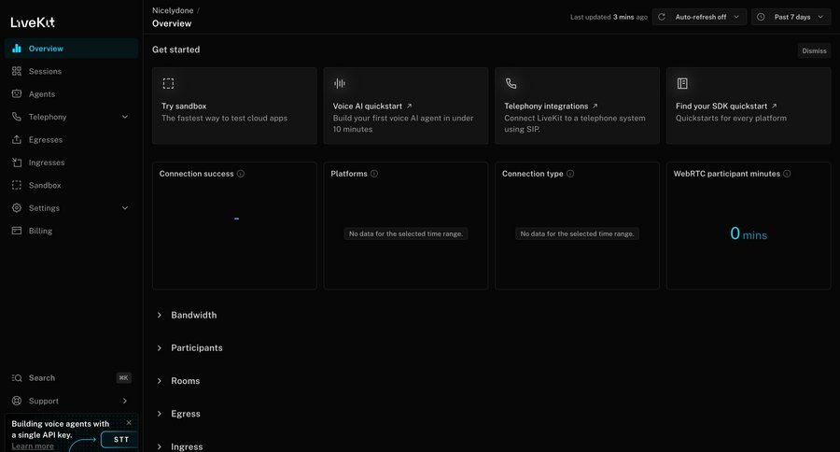Click the clock icon beside Past 7 days
Image resolution: width=840 pixels, height=452 pixels.
click(761, 17)
